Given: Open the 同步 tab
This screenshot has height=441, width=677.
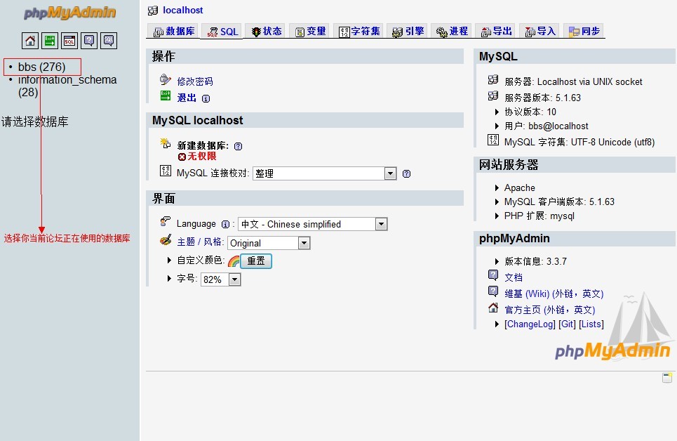Looking at the screenshot, I should tap(584, 31).
